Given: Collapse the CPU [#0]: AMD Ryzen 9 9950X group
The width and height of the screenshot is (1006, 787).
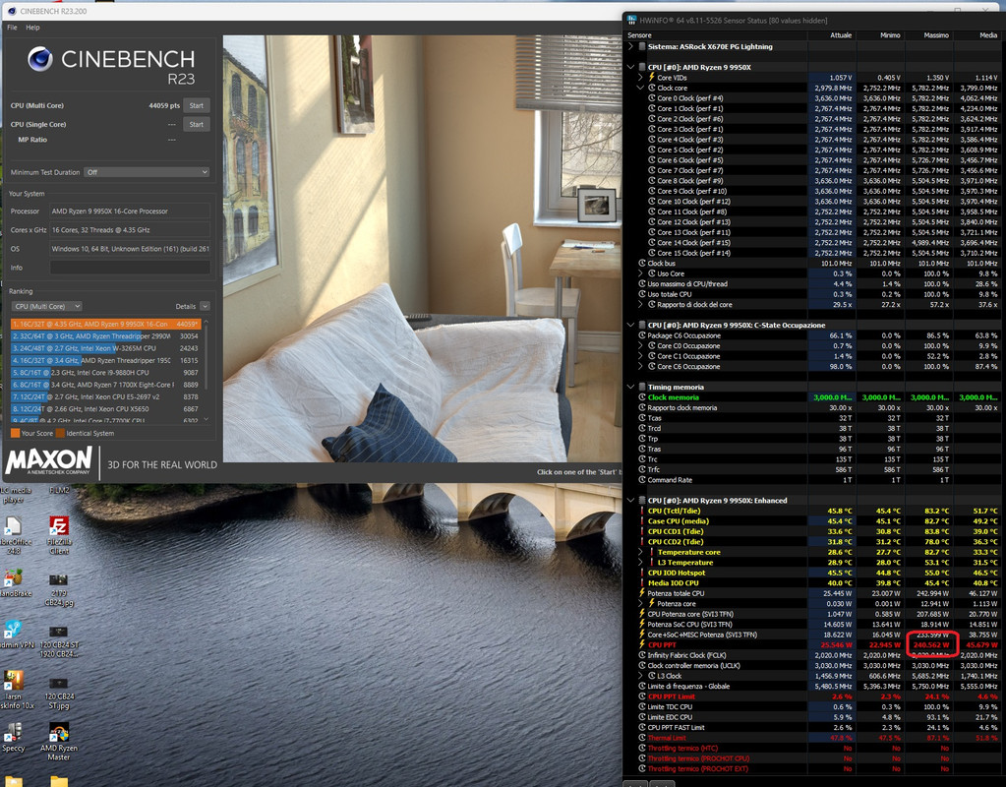Looking at the screenshot, I should (630, 67).
